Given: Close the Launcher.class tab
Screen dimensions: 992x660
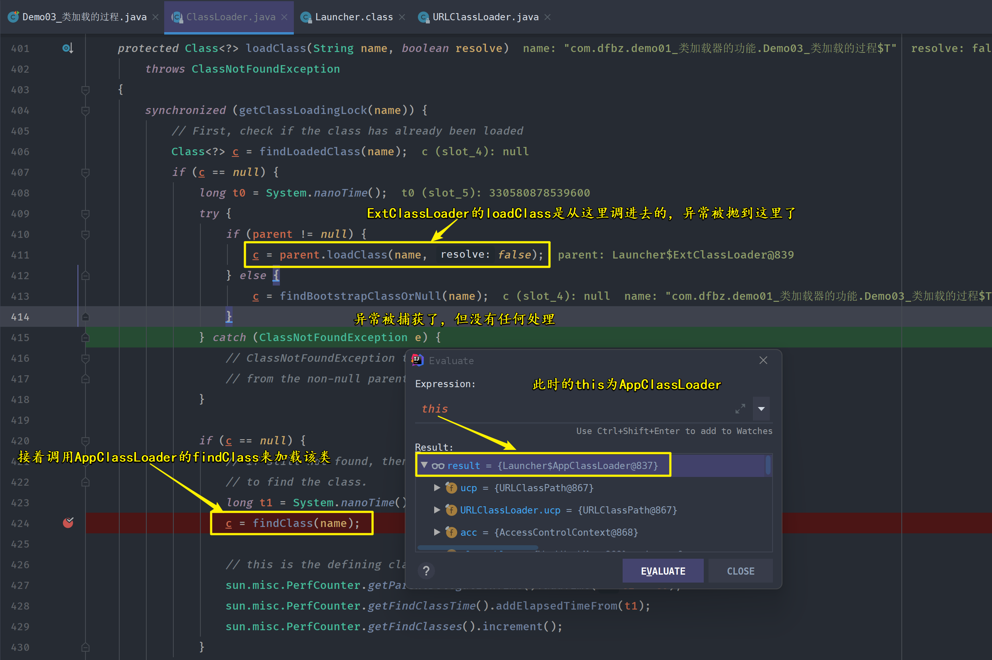Looking at the screenshot, I should (402, 17).
